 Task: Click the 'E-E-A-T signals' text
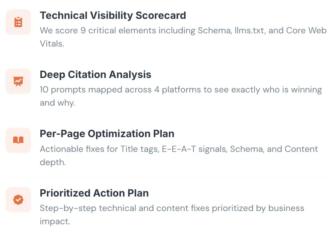pyautogui.click(x=194, y=149)
